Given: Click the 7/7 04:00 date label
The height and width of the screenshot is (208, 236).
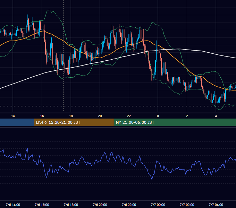Looking at the screenshot, I should point(216,205).
